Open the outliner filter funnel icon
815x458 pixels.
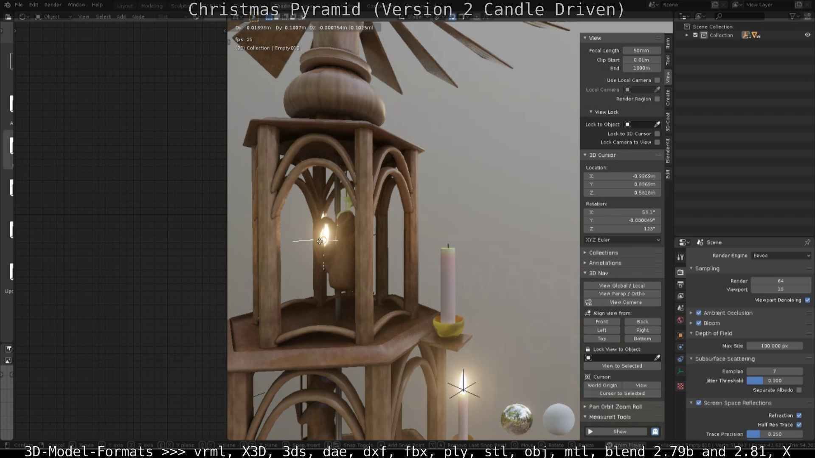pos(792,16)
